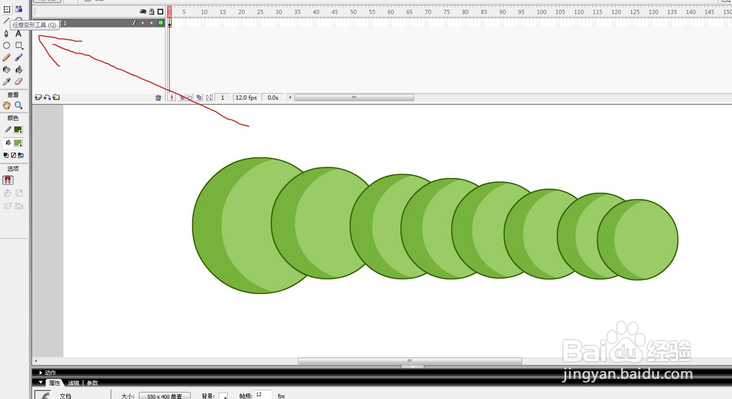Toggle Onion Skin Outlines
The height and width of the screenshot is (399, 732).
coord(190,98)
